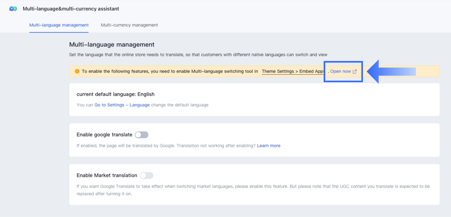The width and height of the screenshot is (451, 217).
Task: Click the Multi-language&multi-currency assistant title
Action: click(71, 9)
